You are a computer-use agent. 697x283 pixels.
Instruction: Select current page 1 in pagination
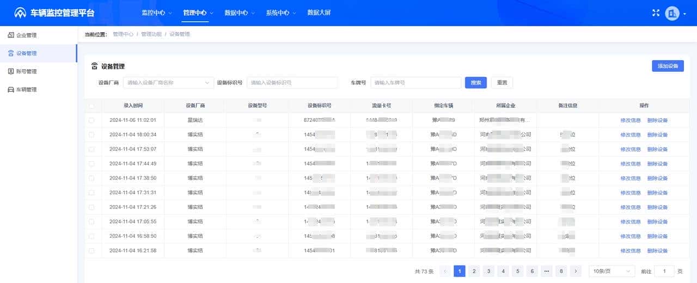click(460, 271)
